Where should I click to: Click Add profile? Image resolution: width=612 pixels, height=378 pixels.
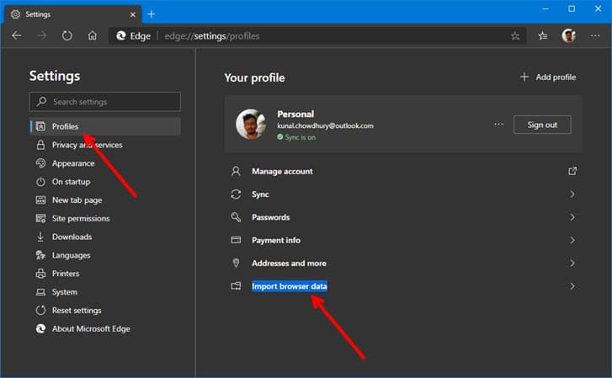[x=548, y=77]
